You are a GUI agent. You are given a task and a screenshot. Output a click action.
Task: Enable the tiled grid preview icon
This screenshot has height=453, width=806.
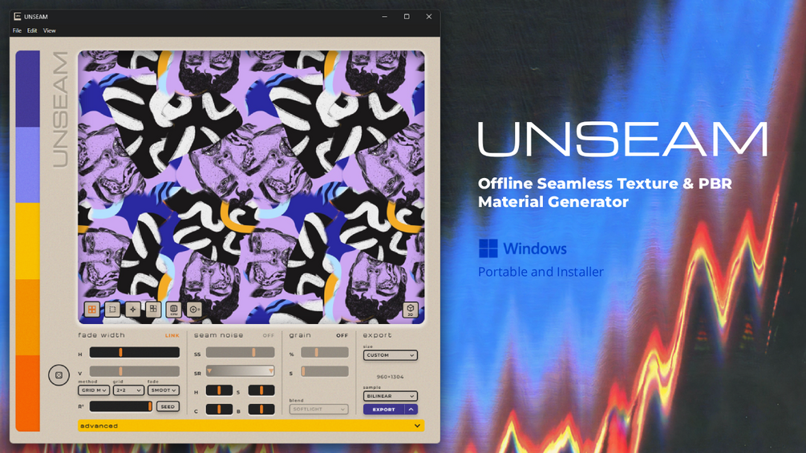click(92, 309)
